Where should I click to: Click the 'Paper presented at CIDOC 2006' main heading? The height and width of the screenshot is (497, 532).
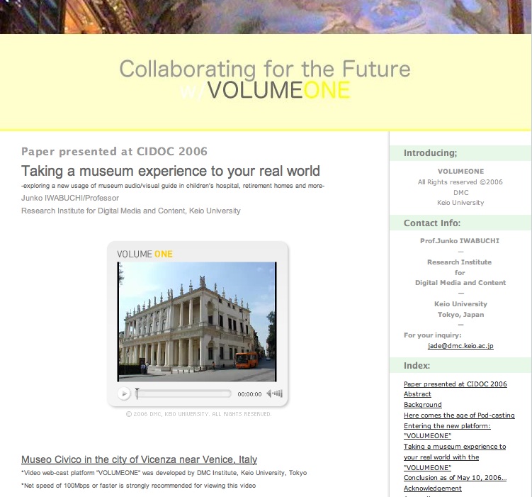pos(114,152)
